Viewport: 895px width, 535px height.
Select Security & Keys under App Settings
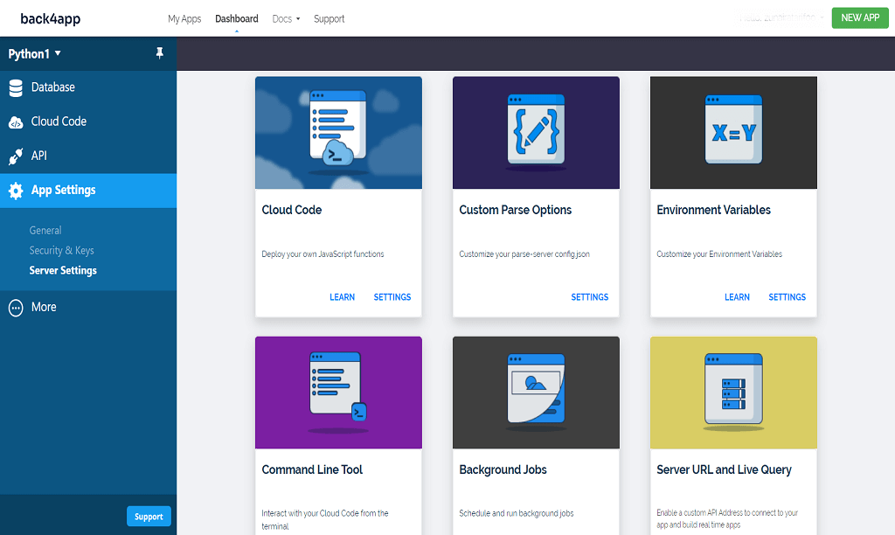click(x=62, y=250)
